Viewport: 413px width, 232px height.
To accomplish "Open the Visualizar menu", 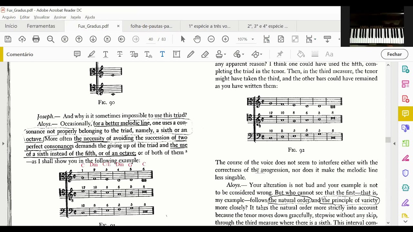I will [42, 17].
